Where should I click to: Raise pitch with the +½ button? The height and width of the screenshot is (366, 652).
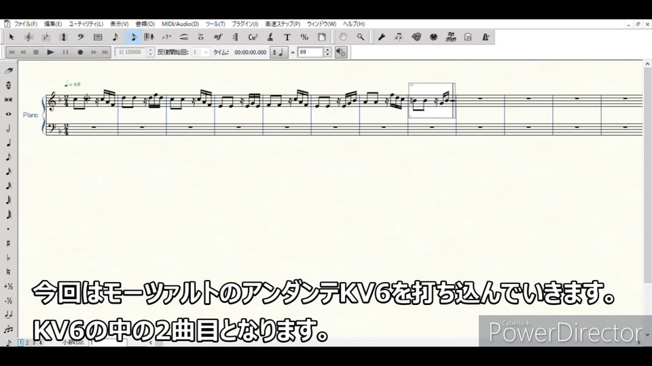click(x=8, y=286)
